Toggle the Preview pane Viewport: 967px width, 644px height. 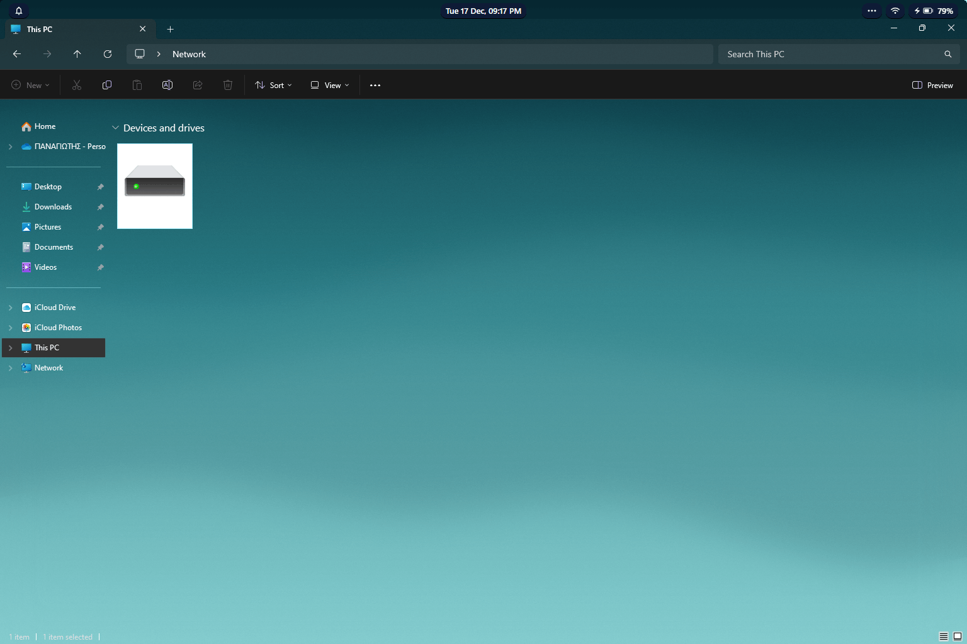pos(932,85)
